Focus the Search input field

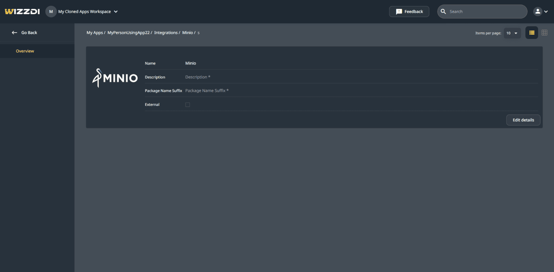[486, 12]
